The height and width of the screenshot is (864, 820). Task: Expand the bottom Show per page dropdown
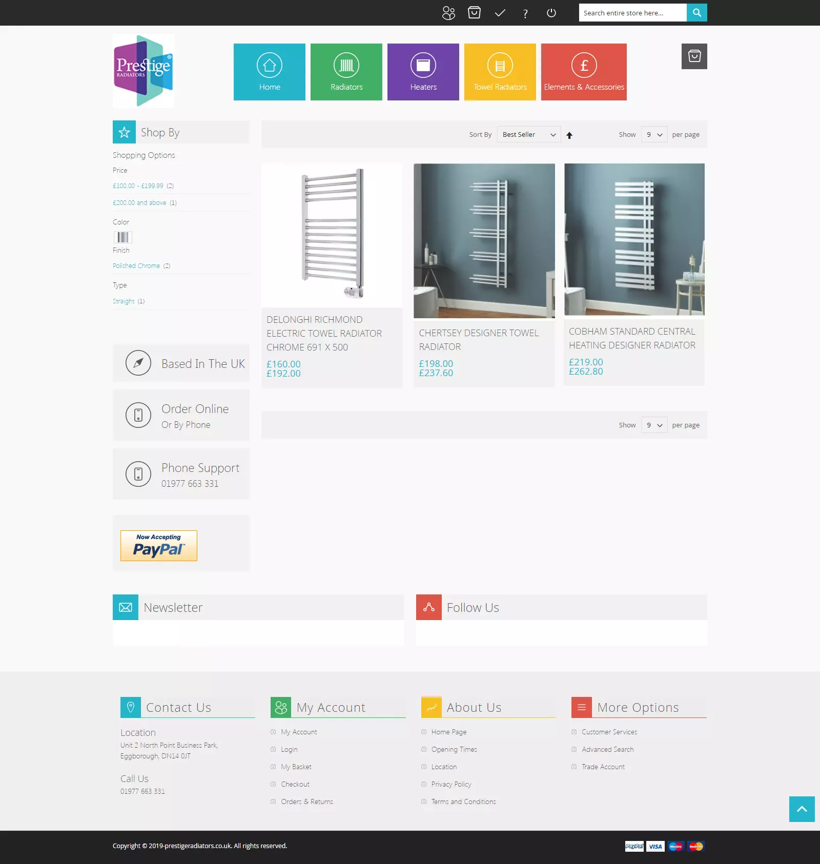pos(654,425)
